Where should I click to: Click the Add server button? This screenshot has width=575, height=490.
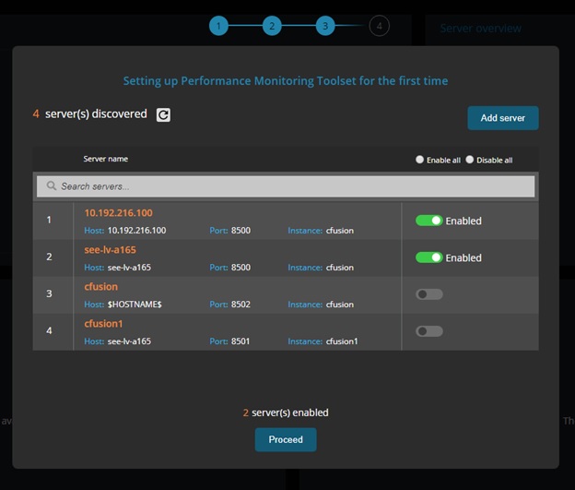click(502, 118)
